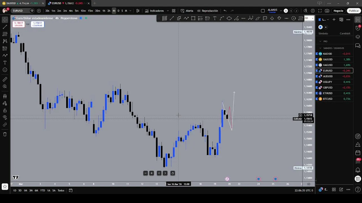
Task: Create an Alerta
Action: (187, 11)
